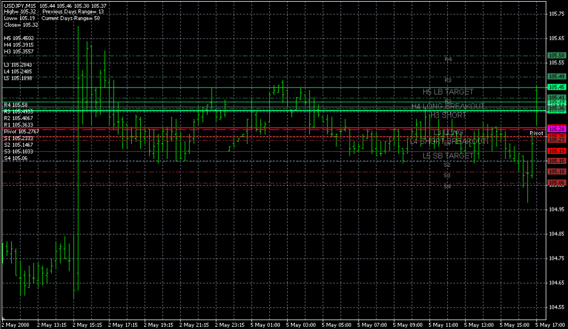Click the magenta 105.28 price tag
The image size is (568, 329).
point(557,129)
